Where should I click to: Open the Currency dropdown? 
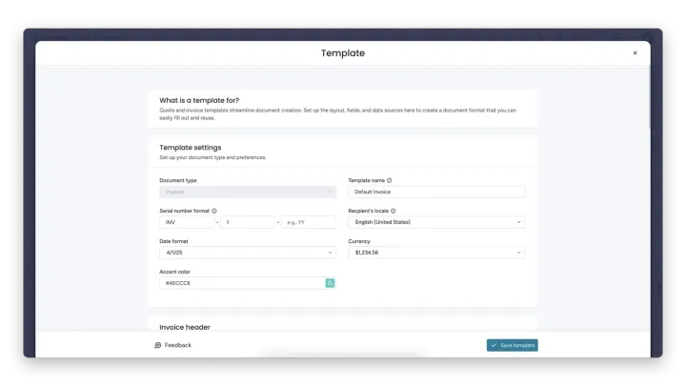click(436, 253)
